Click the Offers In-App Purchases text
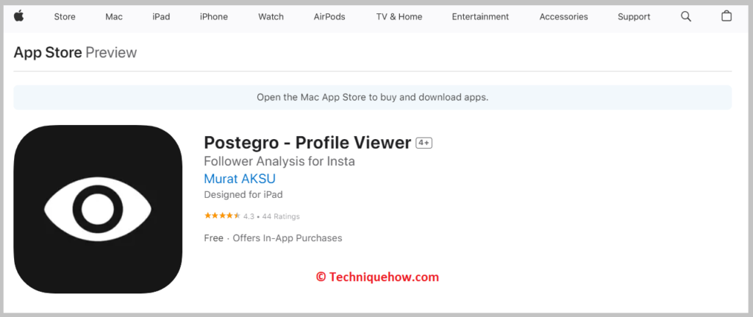 (x=288, y=238)
